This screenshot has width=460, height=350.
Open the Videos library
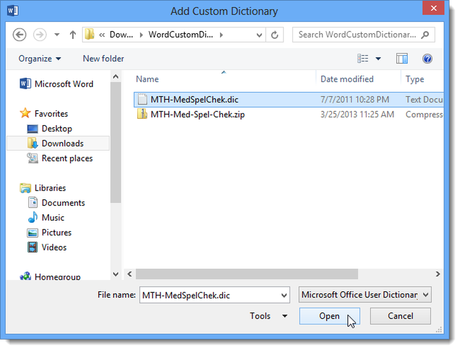[x=54, y=247]
